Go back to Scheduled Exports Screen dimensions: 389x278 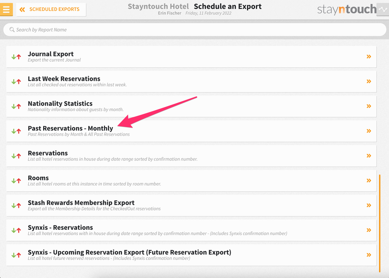pyautogui.click(x=51, y=9)
